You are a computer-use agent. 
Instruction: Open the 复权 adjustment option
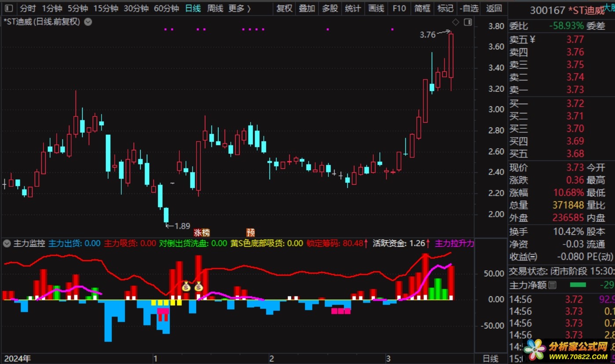click(284, 8)
